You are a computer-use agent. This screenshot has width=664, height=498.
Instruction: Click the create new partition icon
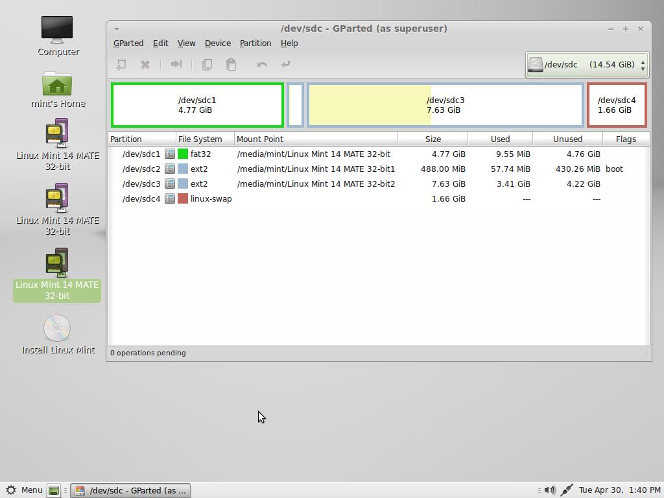pyautogui.click(x=121, y=64)
